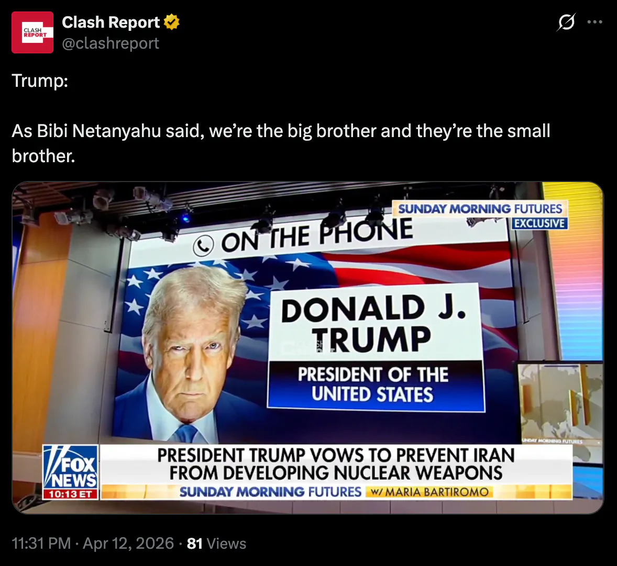Click the Iran nuclear weapons headline chyron

336,464
